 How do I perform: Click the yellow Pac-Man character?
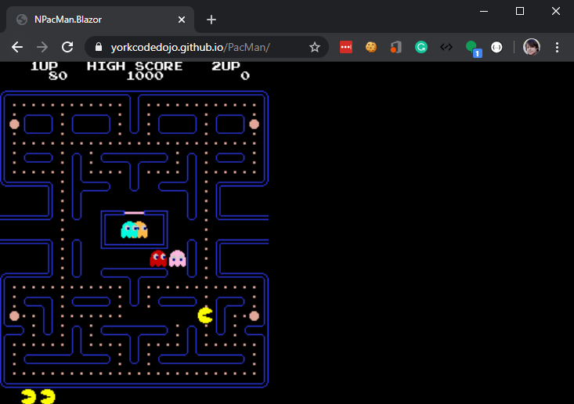(205, 316)
